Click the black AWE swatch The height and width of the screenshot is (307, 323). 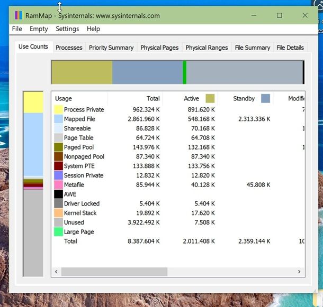[x=58, y=194]
